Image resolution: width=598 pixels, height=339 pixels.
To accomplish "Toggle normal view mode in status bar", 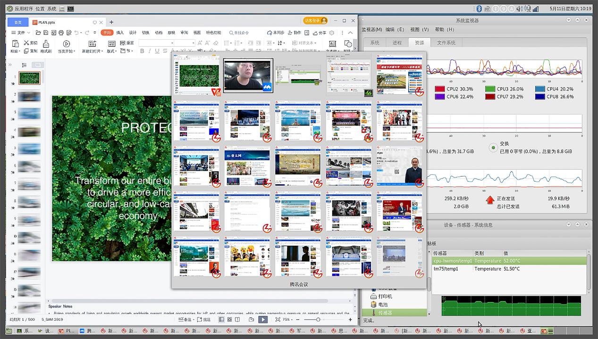I will [x=221, y=320].
